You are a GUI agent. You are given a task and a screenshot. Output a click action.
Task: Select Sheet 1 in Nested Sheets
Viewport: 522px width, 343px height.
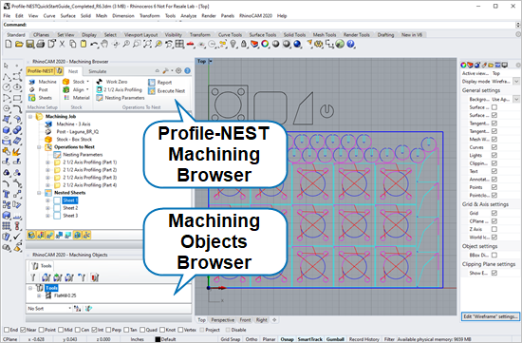click(70, 200)
